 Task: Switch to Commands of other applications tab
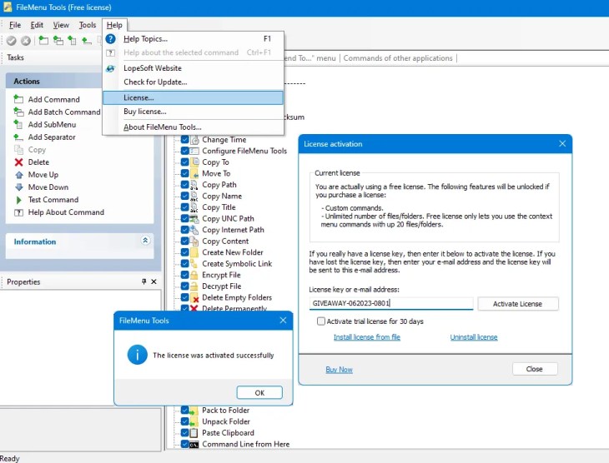pyautogui.click(x=398, y=58)
